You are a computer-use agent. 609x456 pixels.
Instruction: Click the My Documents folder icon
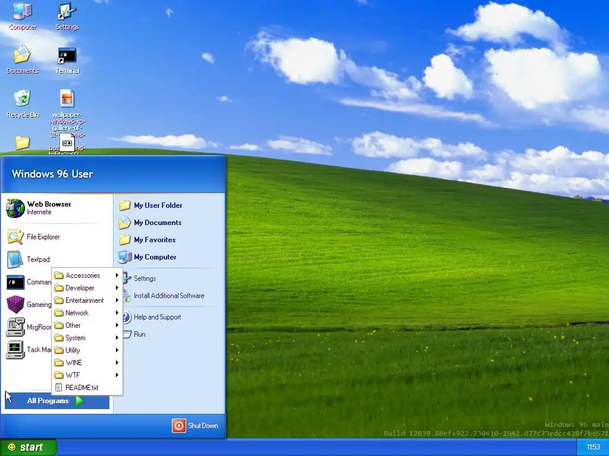tap(125, 223)
